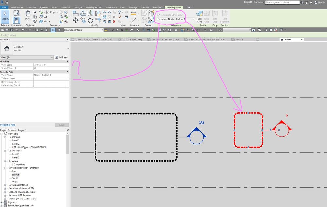
Task: Click Edit Crop in Mode panel
Action: click(200, 17)
